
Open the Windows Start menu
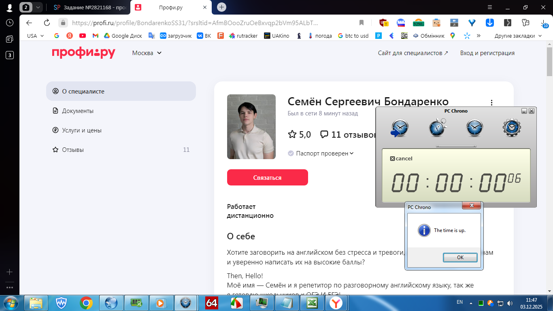[x=10, y=302]
